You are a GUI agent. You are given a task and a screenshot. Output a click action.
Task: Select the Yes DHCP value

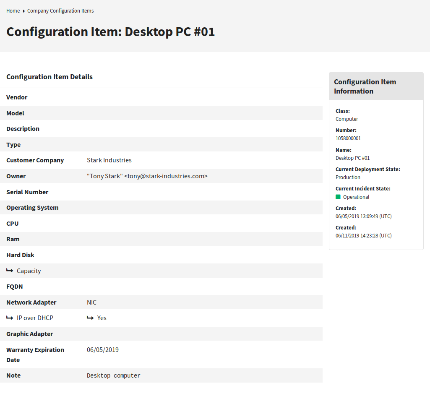102,318
